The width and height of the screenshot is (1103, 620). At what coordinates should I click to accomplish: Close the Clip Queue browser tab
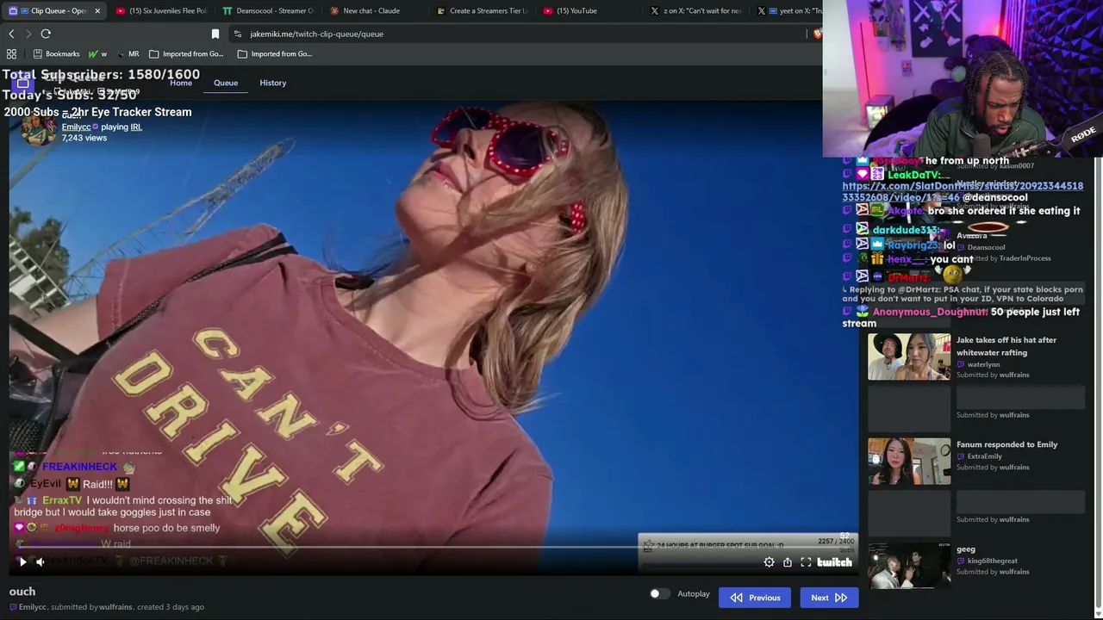coord(97,10)
